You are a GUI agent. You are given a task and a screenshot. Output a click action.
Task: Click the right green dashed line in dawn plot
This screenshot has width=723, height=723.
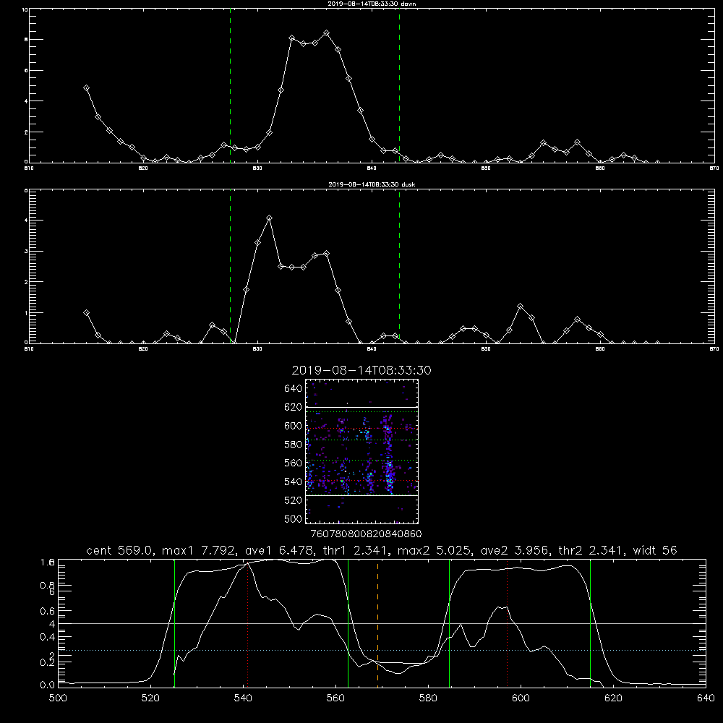(x=399, y=85)
